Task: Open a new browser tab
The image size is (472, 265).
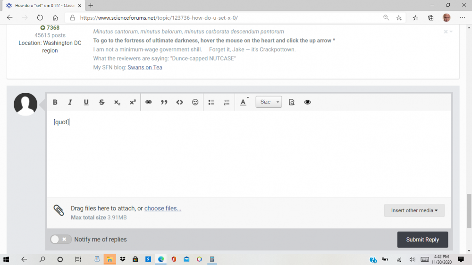Action: click(x=91, y=5)
